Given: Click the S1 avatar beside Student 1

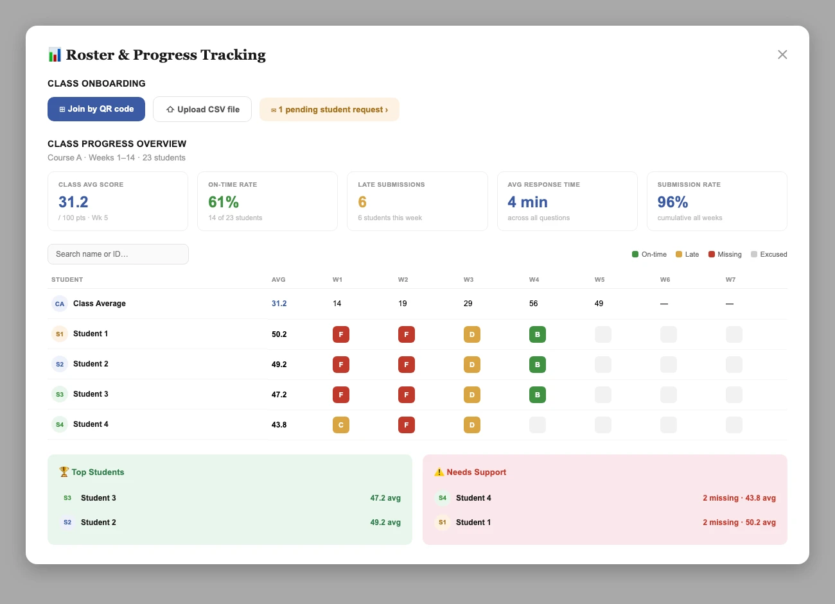Looking at the screenshot, I should (60, 334).
